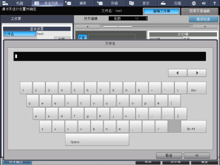
Task: Tap the comma key
Action: tap(136, 127)
